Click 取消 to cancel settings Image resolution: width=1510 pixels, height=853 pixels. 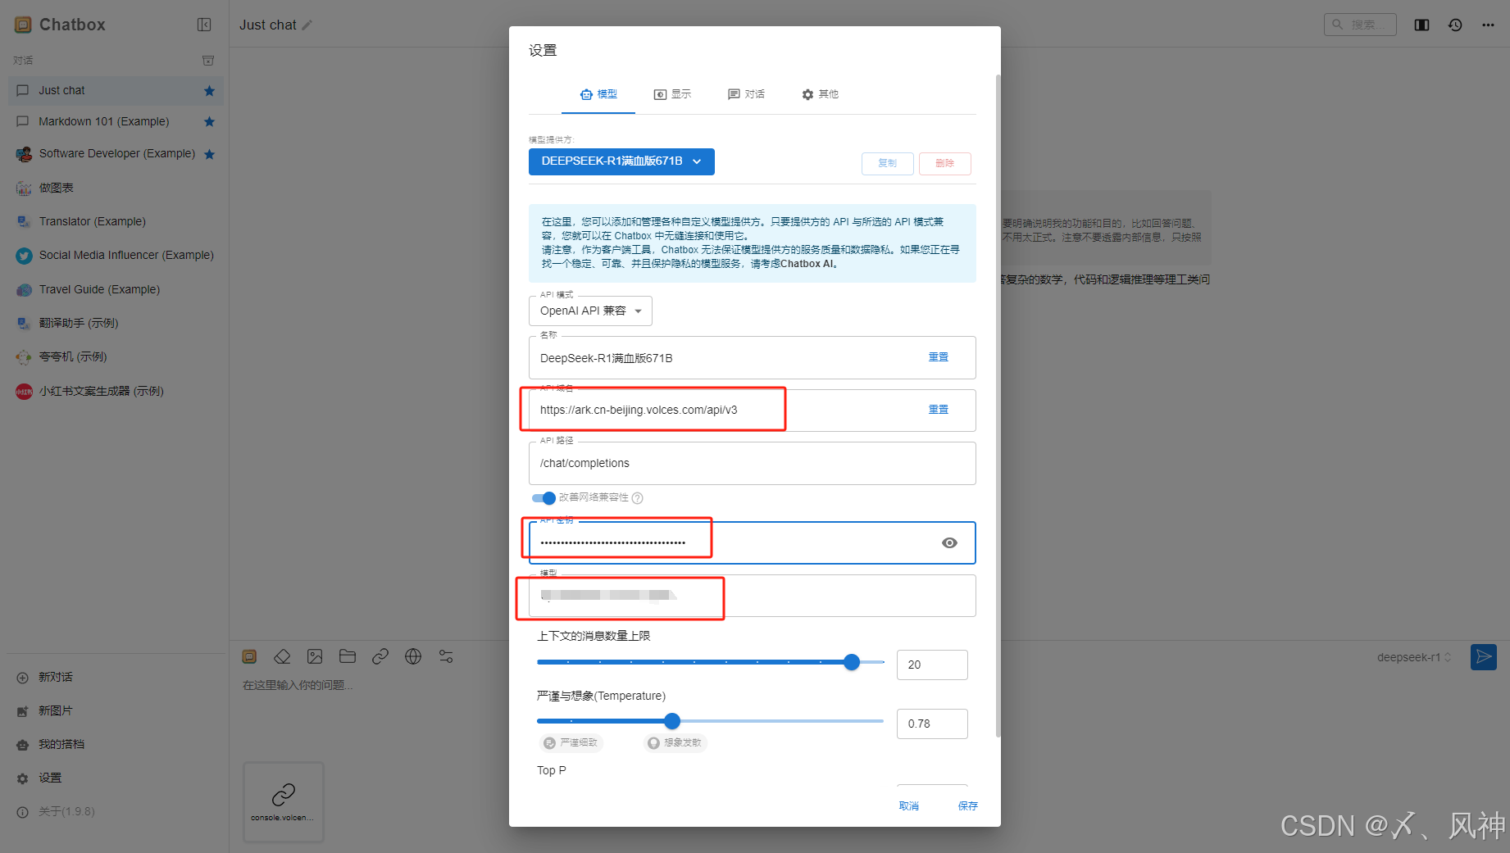pyautogui.click(x=909, y=806)
